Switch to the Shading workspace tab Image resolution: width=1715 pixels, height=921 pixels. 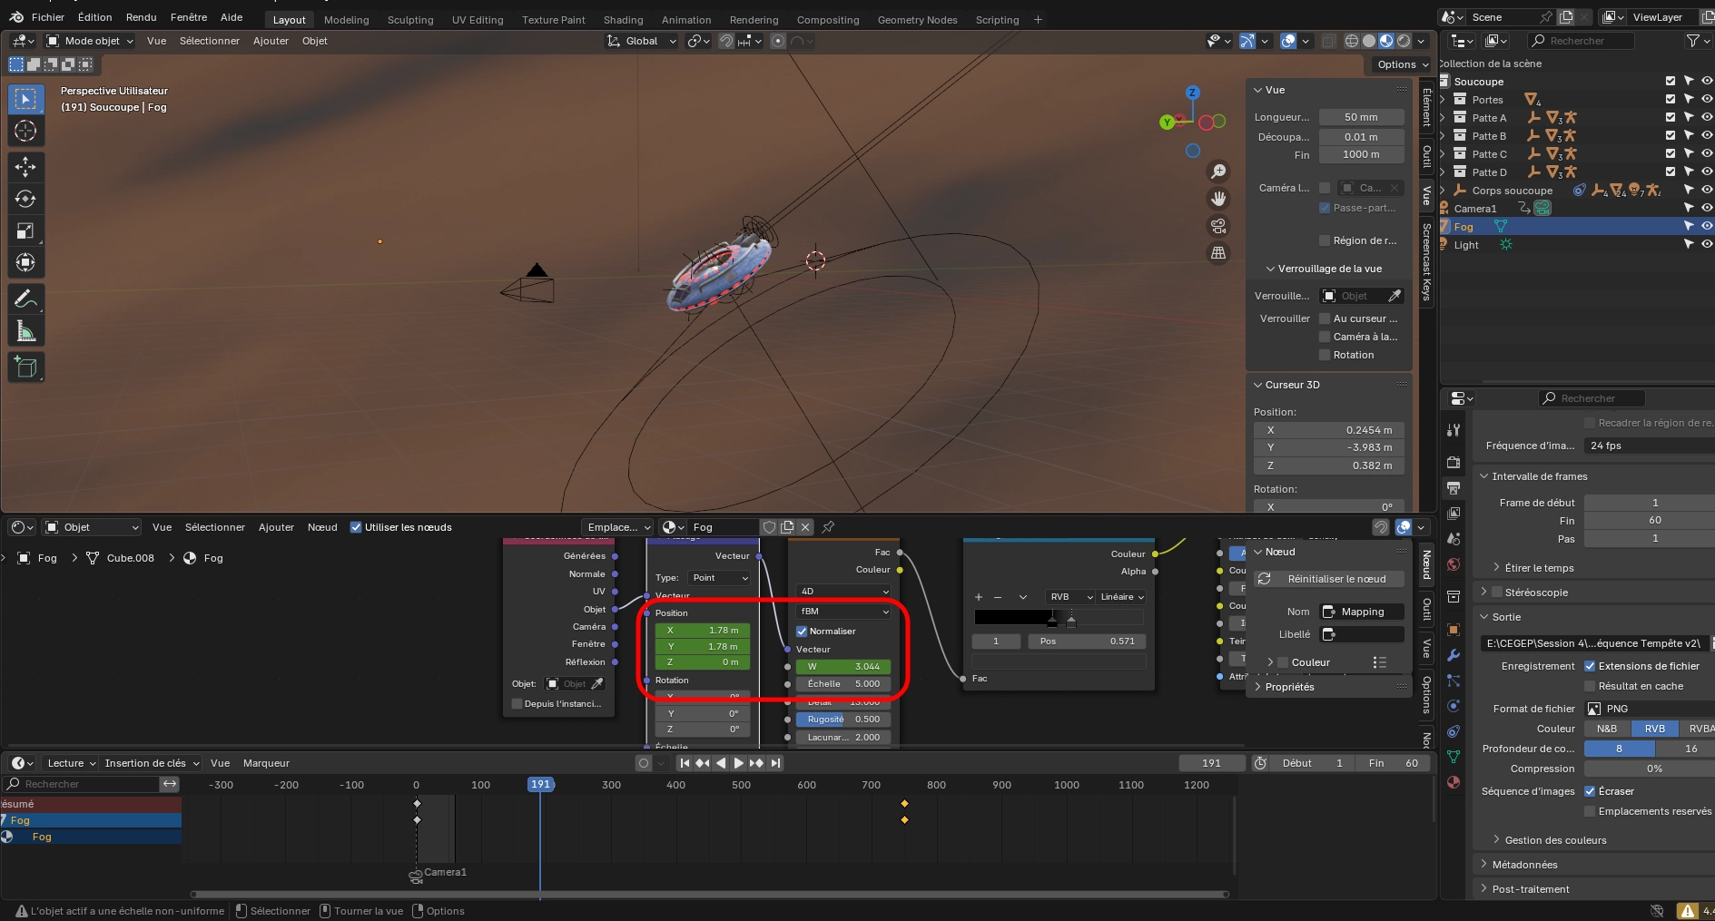623,20
